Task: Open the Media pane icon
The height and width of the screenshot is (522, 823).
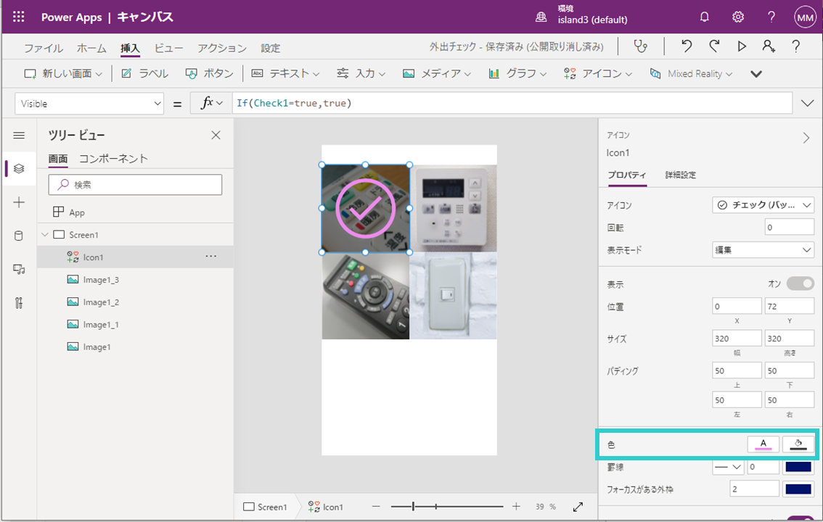Action: tap(19, 270)
